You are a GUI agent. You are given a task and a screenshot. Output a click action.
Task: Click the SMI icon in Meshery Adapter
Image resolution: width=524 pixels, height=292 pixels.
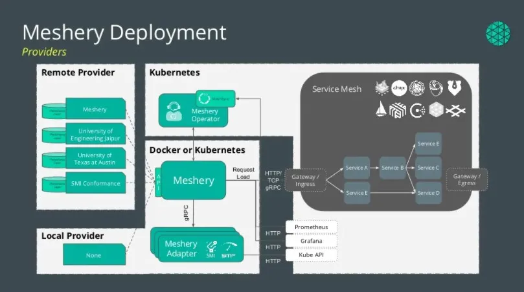211,248
